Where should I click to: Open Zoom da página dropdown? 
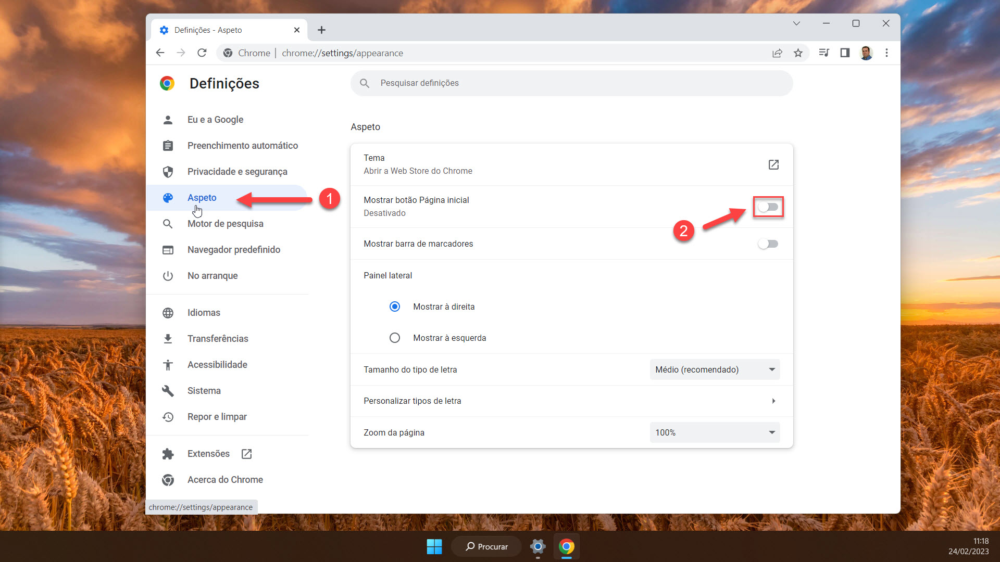click(715, 432)
